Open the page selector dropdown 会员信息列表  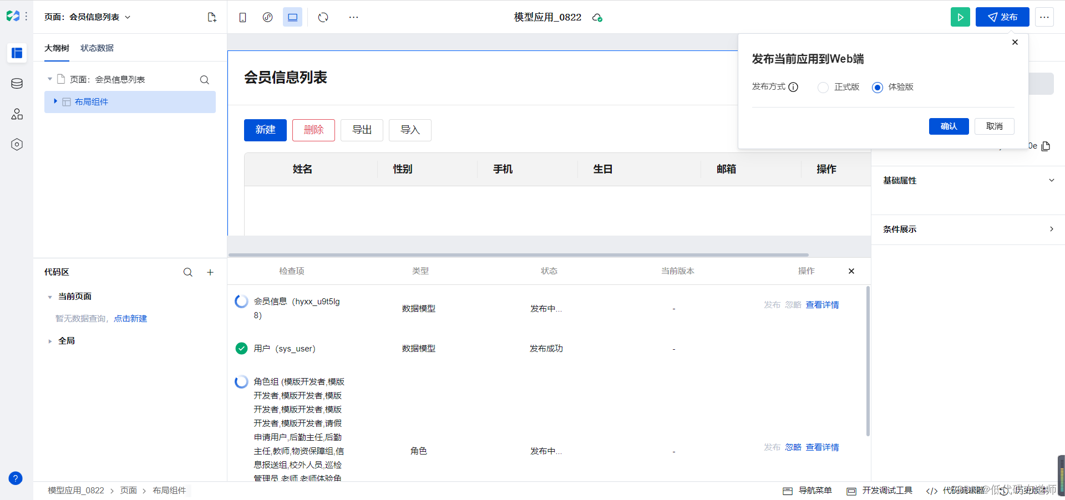88,17
